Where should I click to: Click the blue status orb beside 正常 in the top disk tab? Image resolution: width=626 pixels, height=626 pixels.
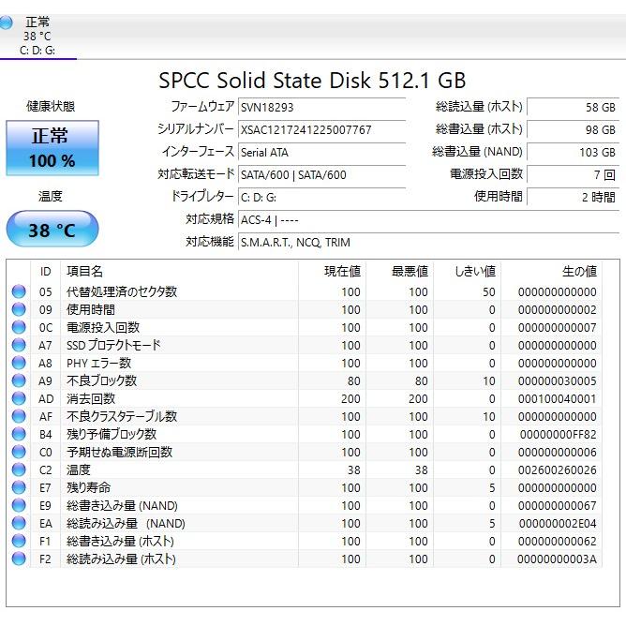pos(6,22)
